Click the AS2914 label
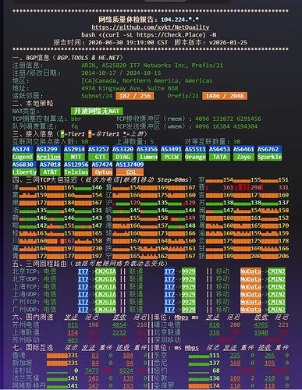 point(74,149)
